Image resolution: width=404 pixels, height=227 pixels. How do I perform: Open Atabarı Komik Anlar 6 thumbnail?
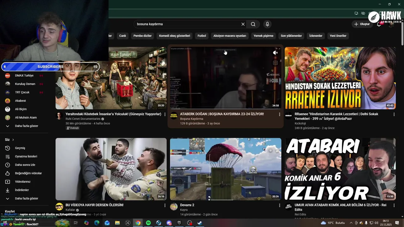pyautogui.click(x=340, y=169)
